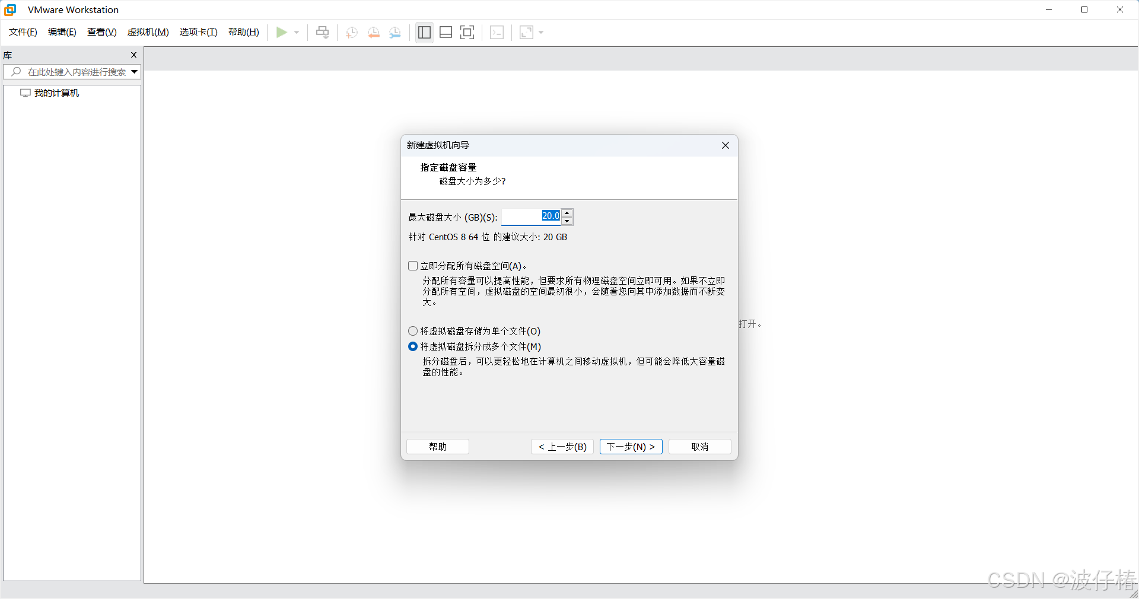The image size is (1139, 599).
Task: Select 将虚拟磁盘拆分成多个文件 option
Action: tap(412, 346)
